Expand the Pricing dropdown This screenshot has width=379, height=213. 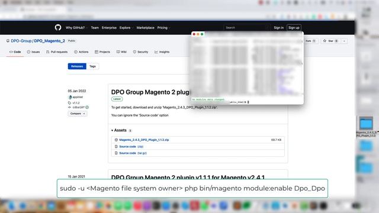(163, 28)
